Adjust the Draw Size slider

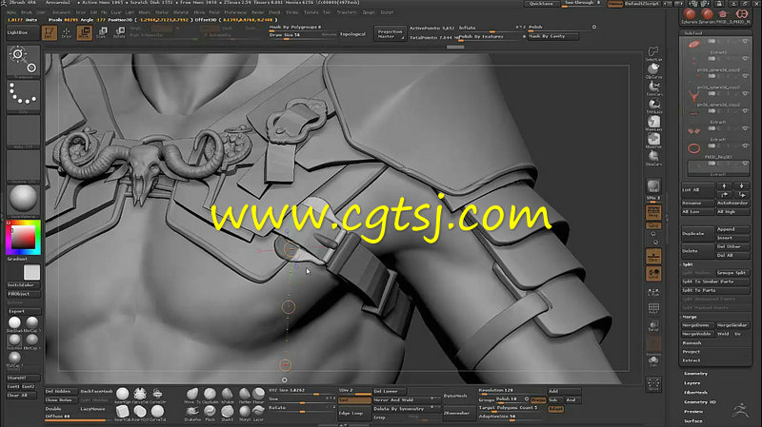[303, 35]
